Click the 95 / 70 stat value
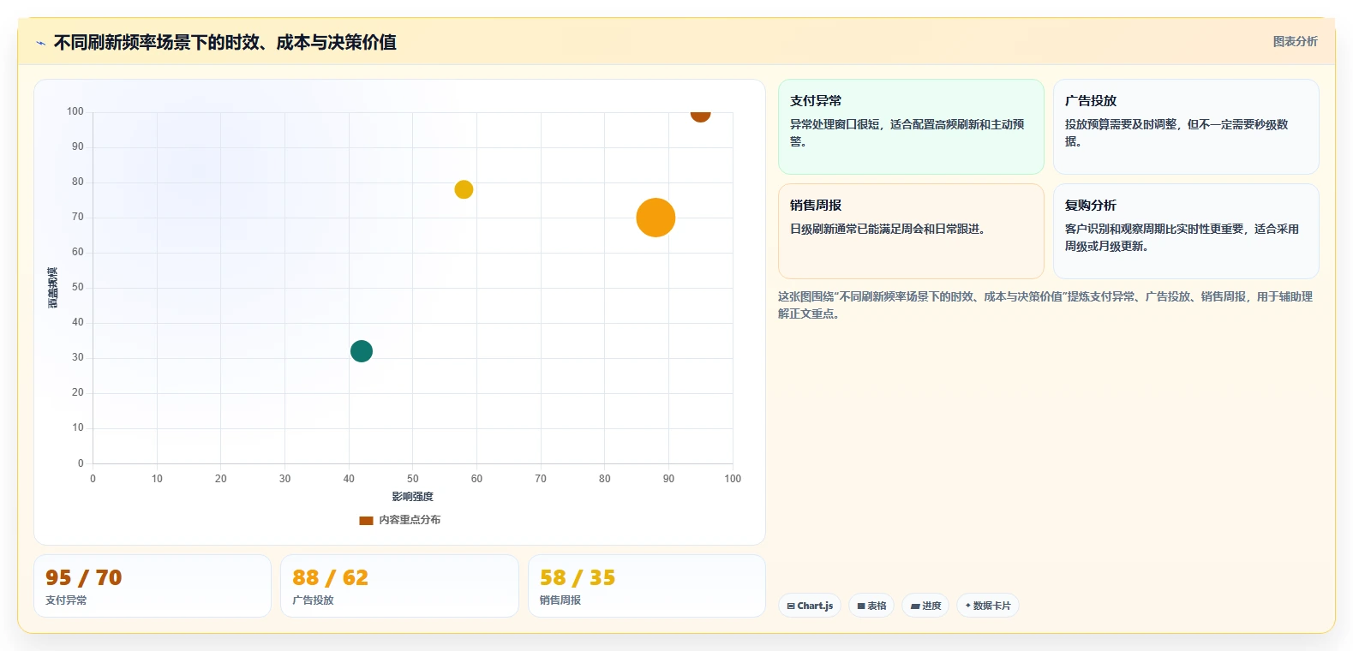Viewport: 1353px width, 651px height. point(84,578)
